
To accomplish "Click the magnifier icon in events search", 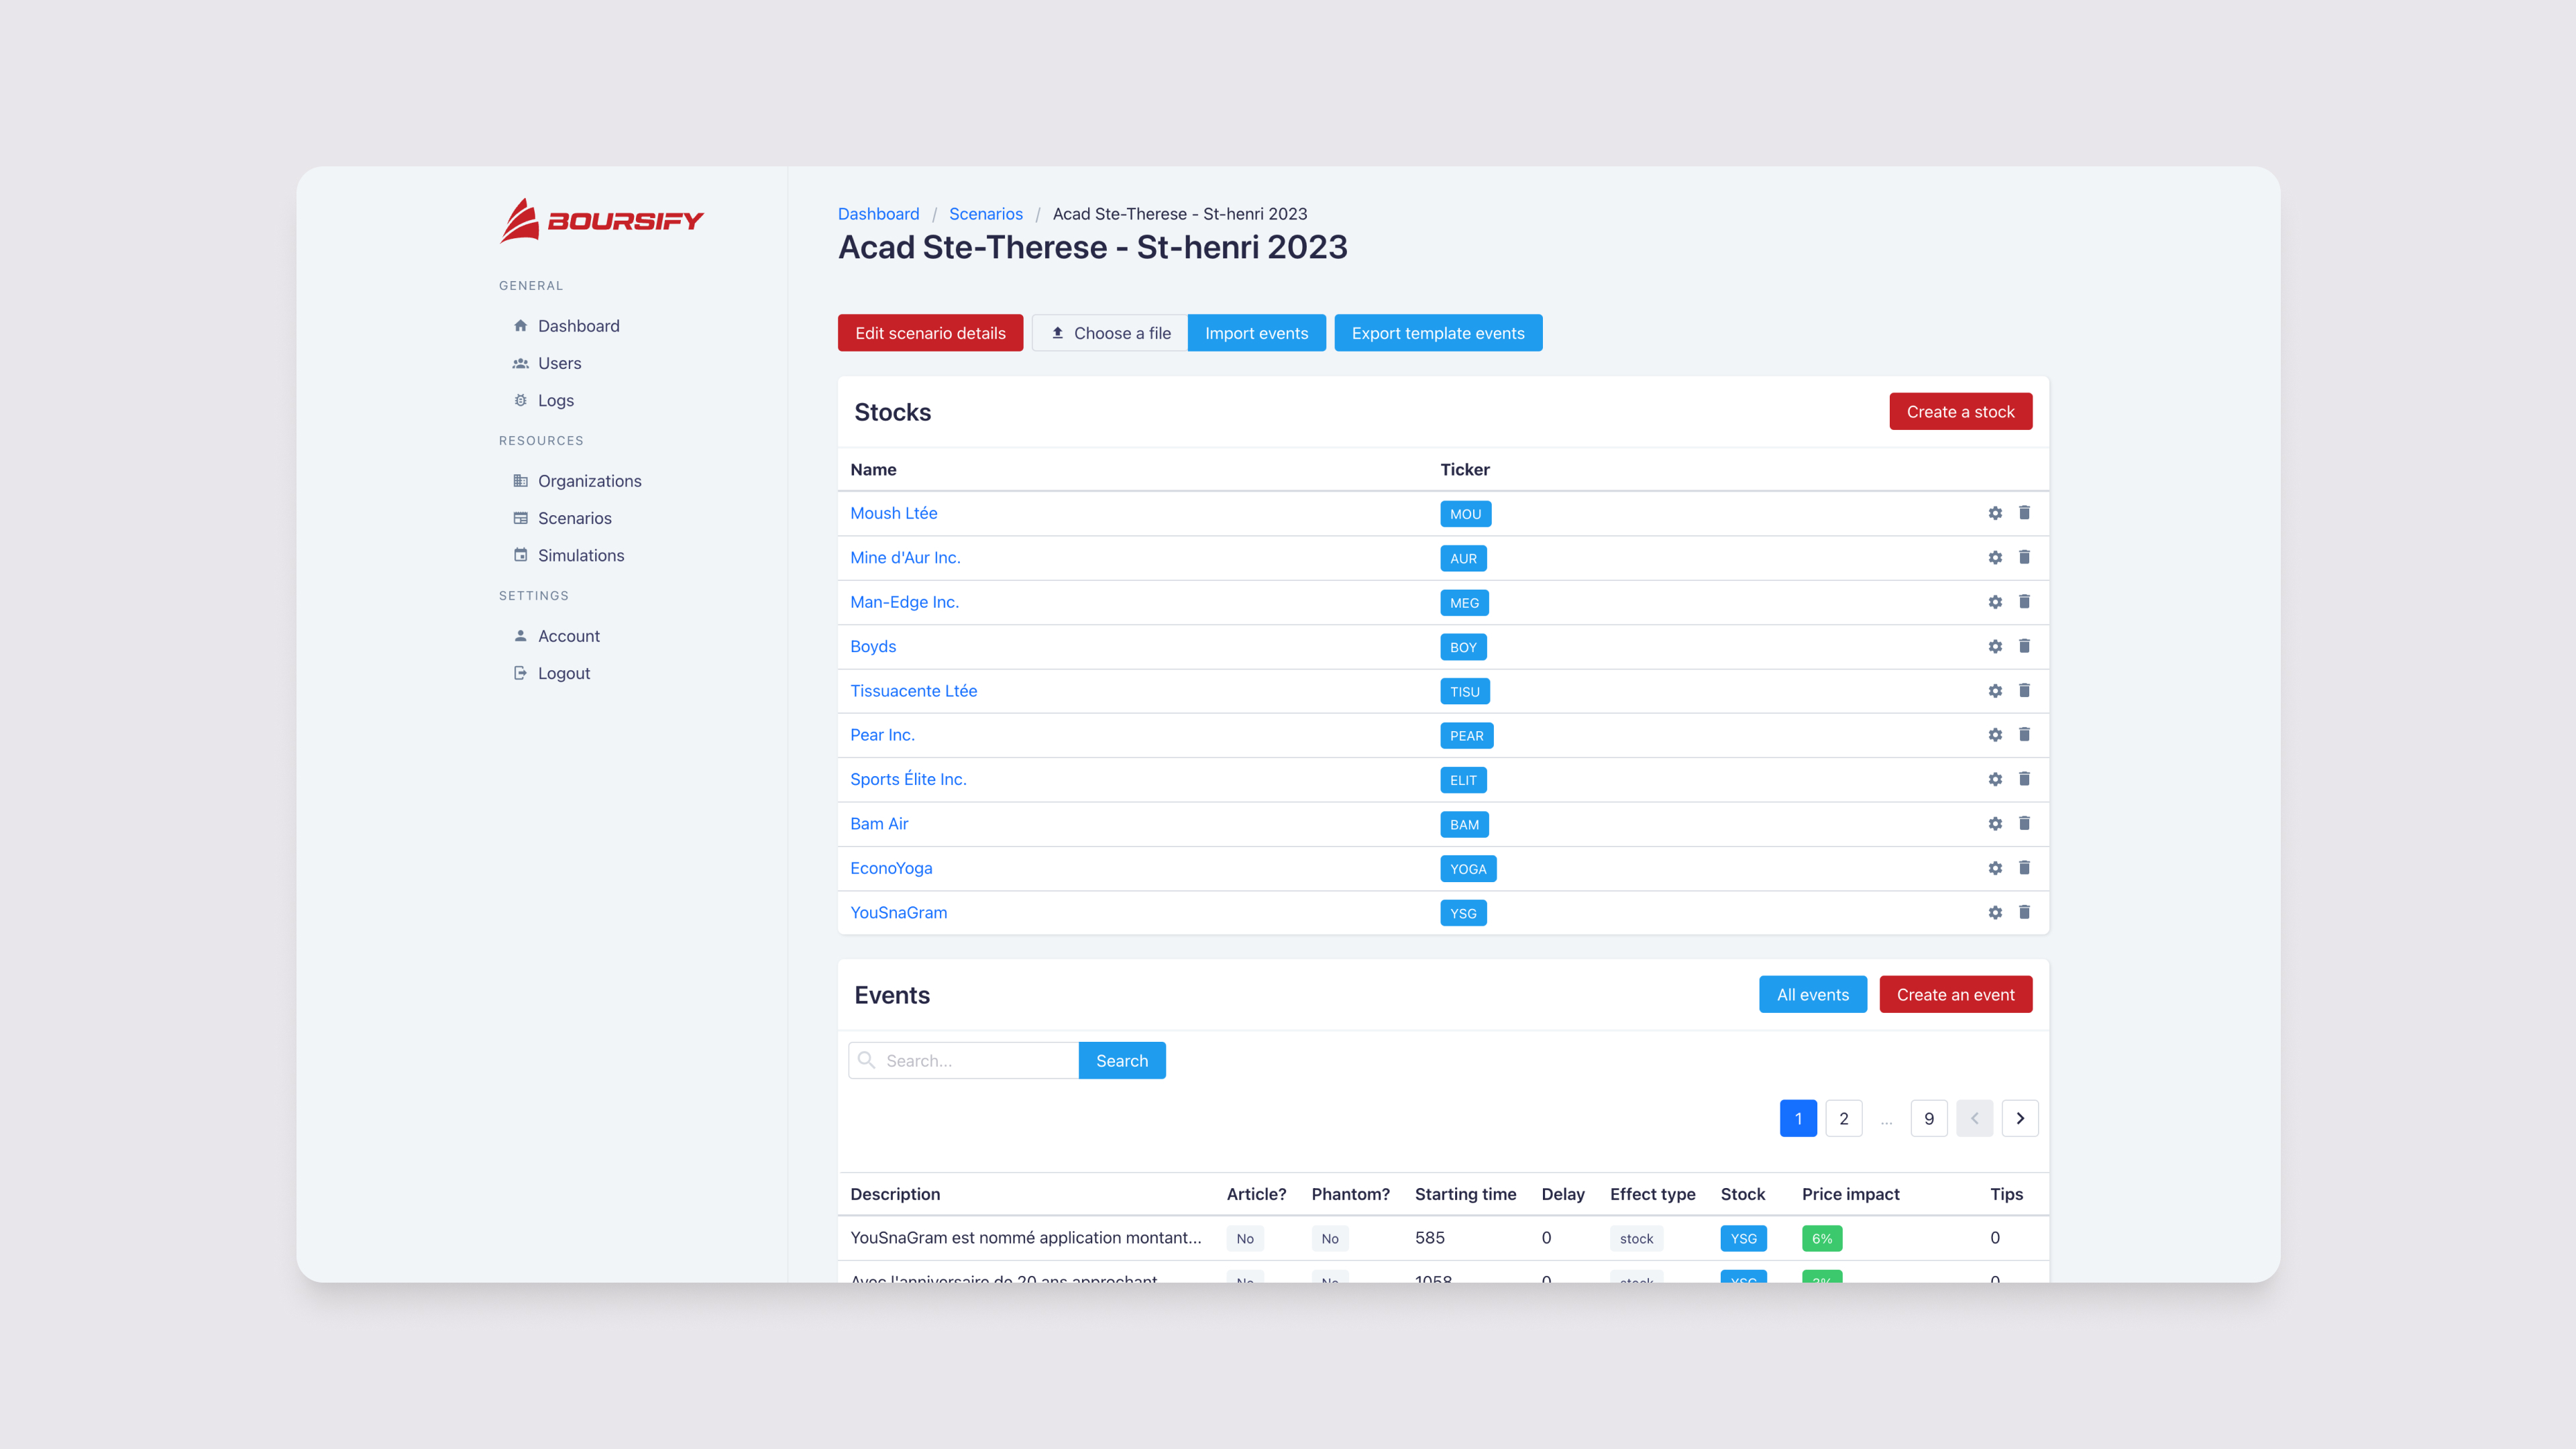I will pos(866,1060).
